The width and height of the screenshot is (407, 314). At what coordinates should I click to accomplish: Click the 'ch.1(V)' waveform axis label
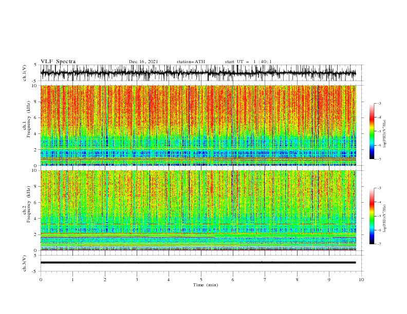(25, 73)
